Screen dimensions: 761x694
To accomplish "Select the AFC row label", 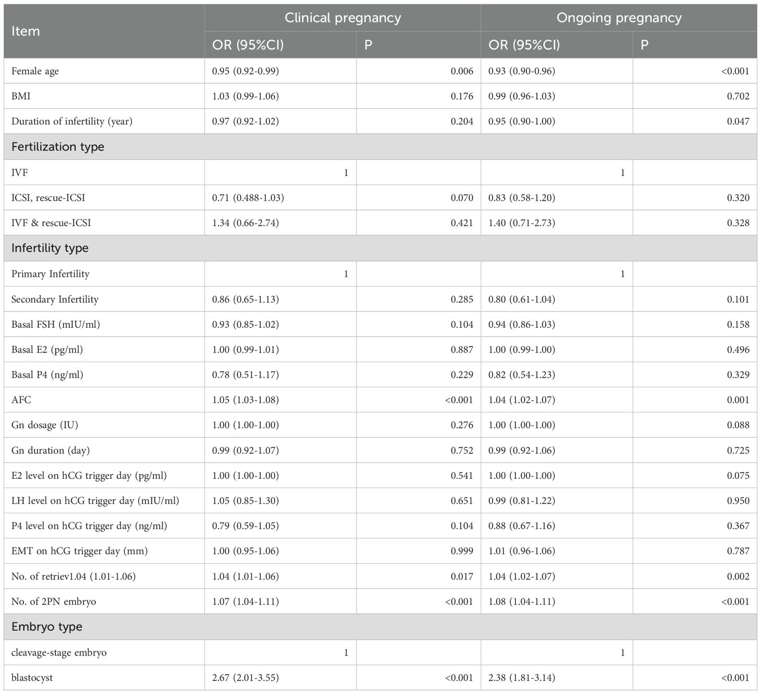I will tap(21, 400).
